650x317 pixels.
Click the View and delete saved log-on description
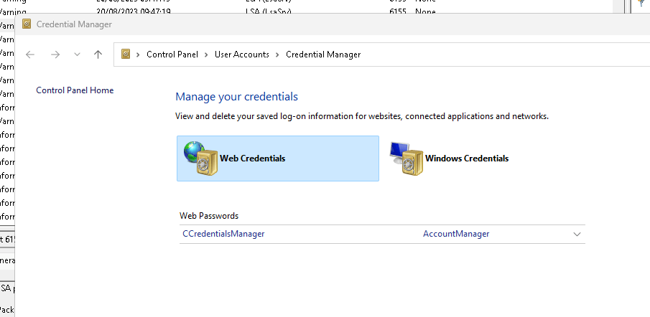click(362, 116)
